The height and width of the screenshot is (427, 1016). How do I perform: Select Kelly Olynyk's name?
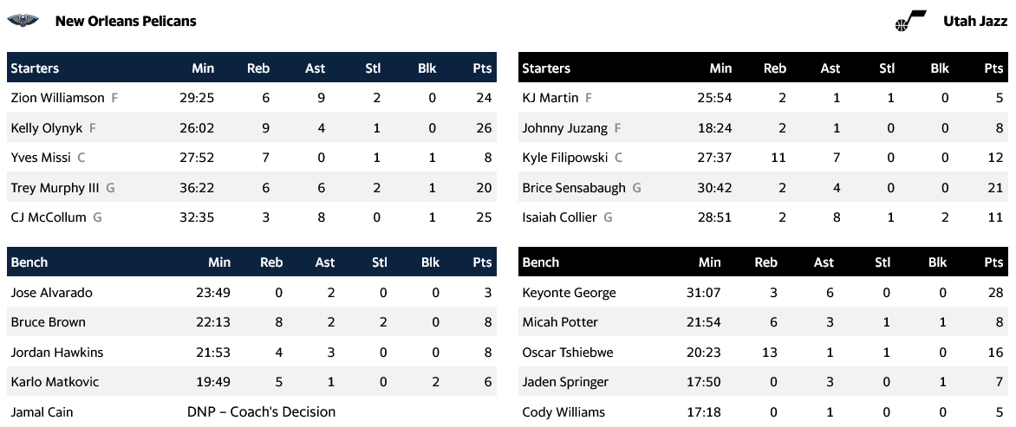[x=47, y=128]
